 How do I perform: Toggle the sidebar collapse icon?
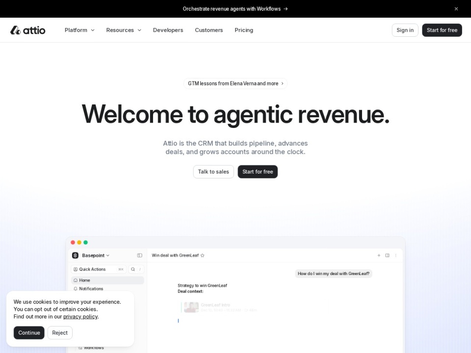(140, 255)
